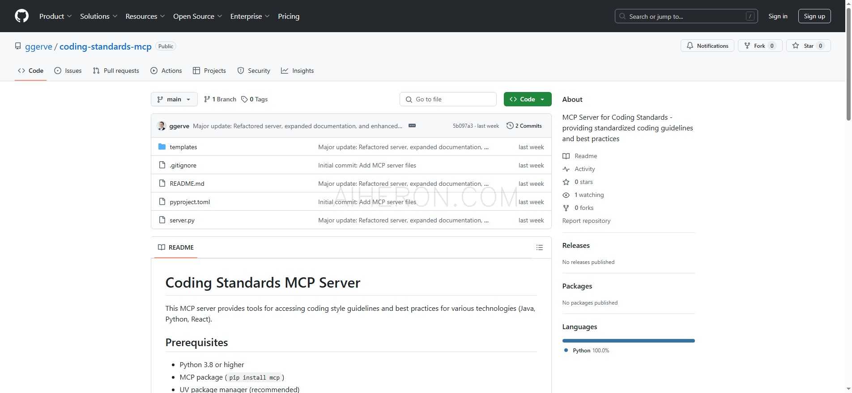Click the slash shortcut key icon in search

click(750, 16)
